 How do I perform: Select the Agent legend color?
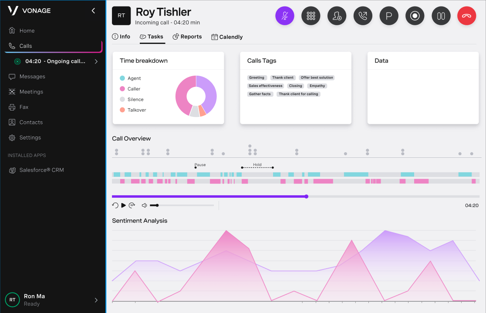(122, 78)
